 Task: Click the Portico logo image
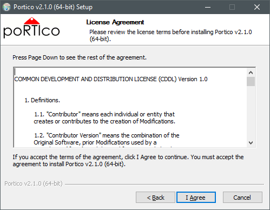click(x=31, y=28)
